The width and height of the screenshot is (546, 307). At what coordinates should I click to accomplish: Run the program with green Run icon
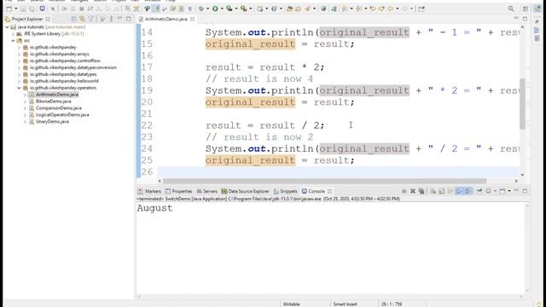click(x=215, y=9)
